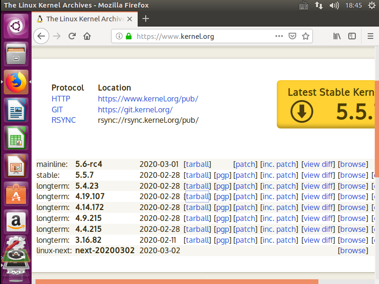Open https://git.kernel.org/ link
Viewport: 379px width, 284px height.
click(135, 110)
